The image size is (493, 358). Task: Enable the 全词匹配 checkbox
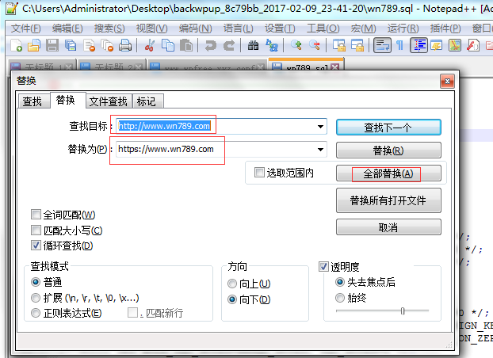pyautogui.click(x=36, y=215)
